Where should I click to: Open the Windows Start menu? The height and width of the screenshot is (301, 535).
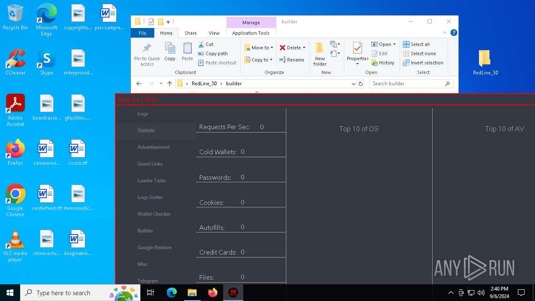point(10,293)
